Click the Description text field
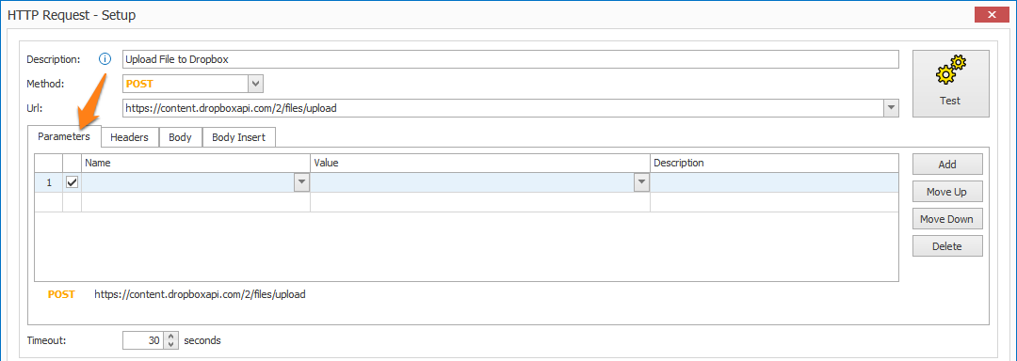 click(510, 59)
